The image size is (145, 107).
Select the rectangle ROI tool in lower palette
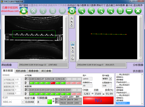[x=72, y=55]
